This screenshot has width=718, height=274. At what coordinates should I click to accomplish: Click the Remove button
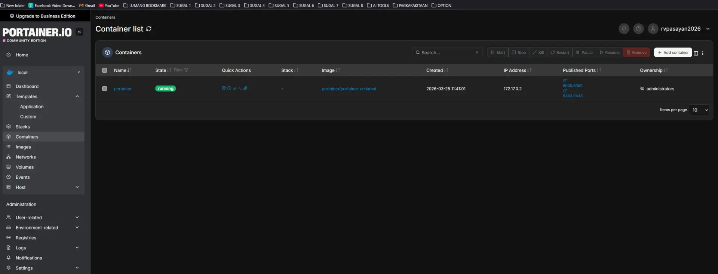tap(636, 52)
